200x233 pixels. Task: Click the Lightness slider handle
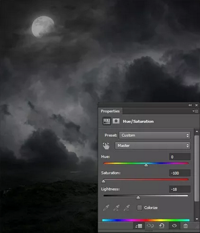click(138, 198)
